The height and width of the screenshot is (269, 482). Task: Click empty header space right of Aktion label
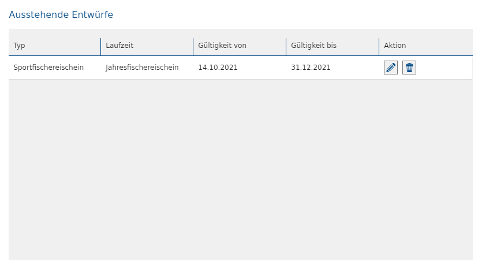pyautogui.click(x=442, y=46)
